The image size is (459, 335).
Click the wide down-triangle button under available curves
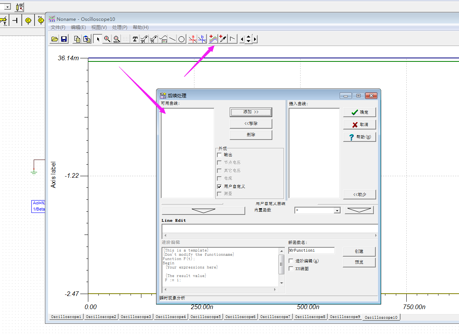pyautogui.click(x=203, y=211)
